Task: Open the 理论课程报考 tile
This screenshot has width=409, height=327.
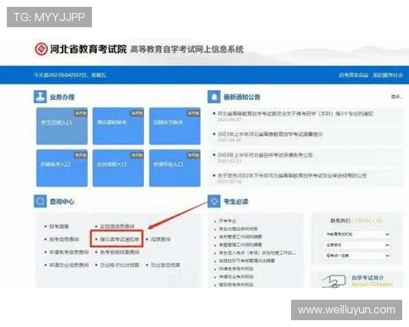Action: click(118, 126)
